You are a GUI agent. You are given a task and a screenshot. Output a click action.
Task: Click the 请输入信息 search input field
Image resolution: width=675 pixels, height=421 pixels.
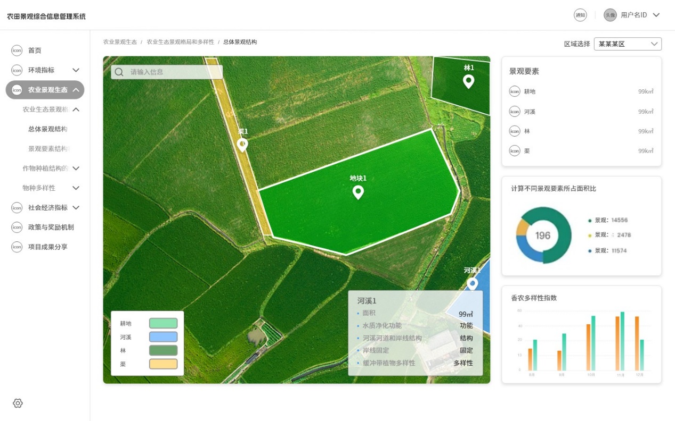(173, 72)
